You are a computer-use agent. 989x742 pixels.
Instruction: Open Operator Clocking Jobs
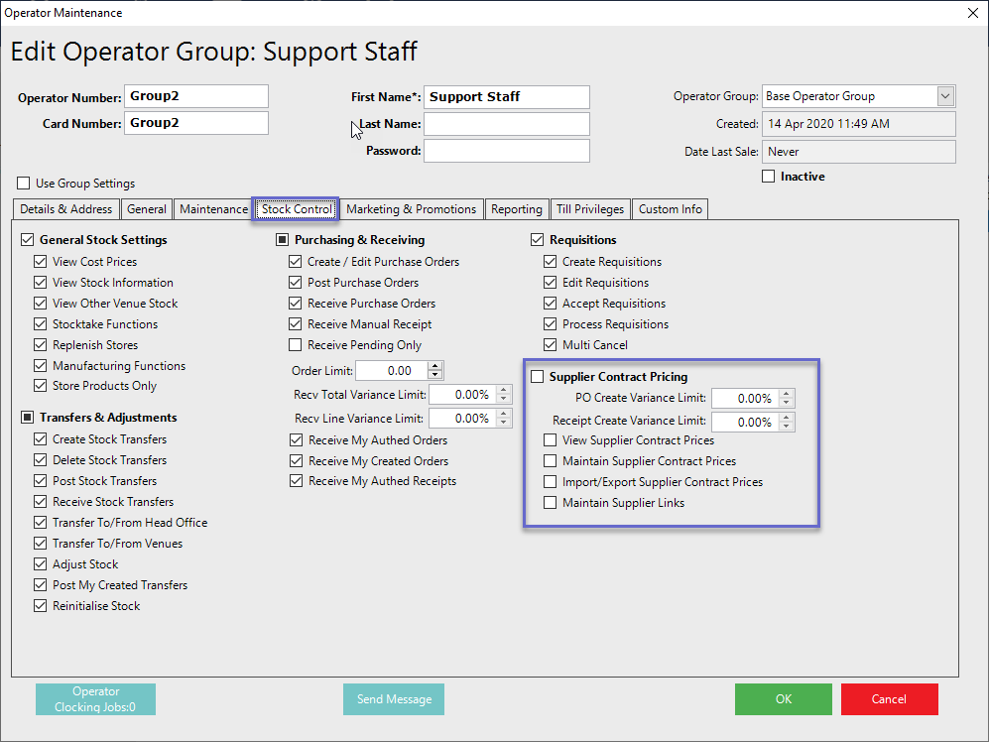95,699
